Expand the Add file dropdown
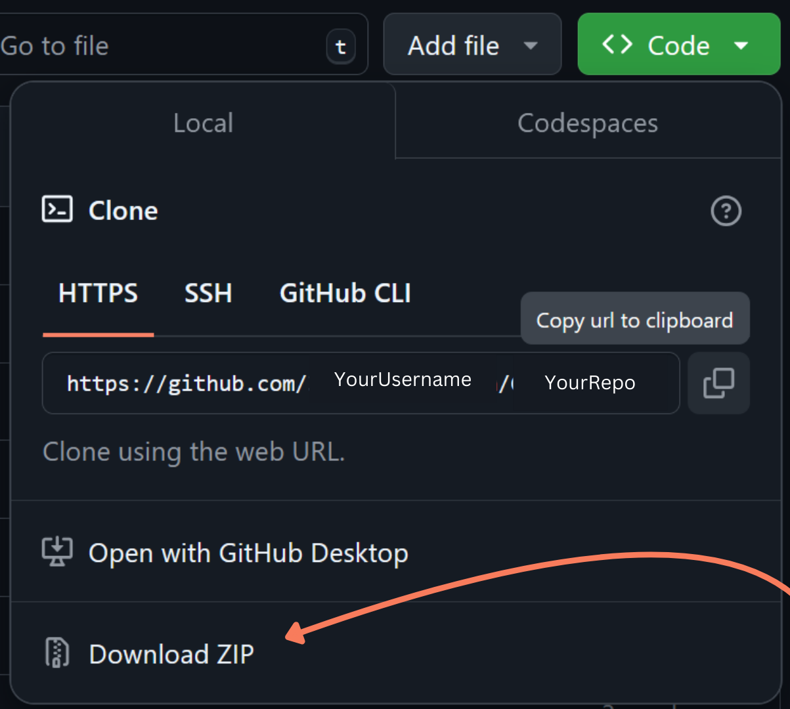 (x=472, y=44)
